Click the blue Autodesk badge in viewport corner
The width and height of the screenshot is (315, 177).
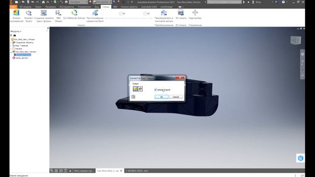pyautogui.click(x=300, y=158)
